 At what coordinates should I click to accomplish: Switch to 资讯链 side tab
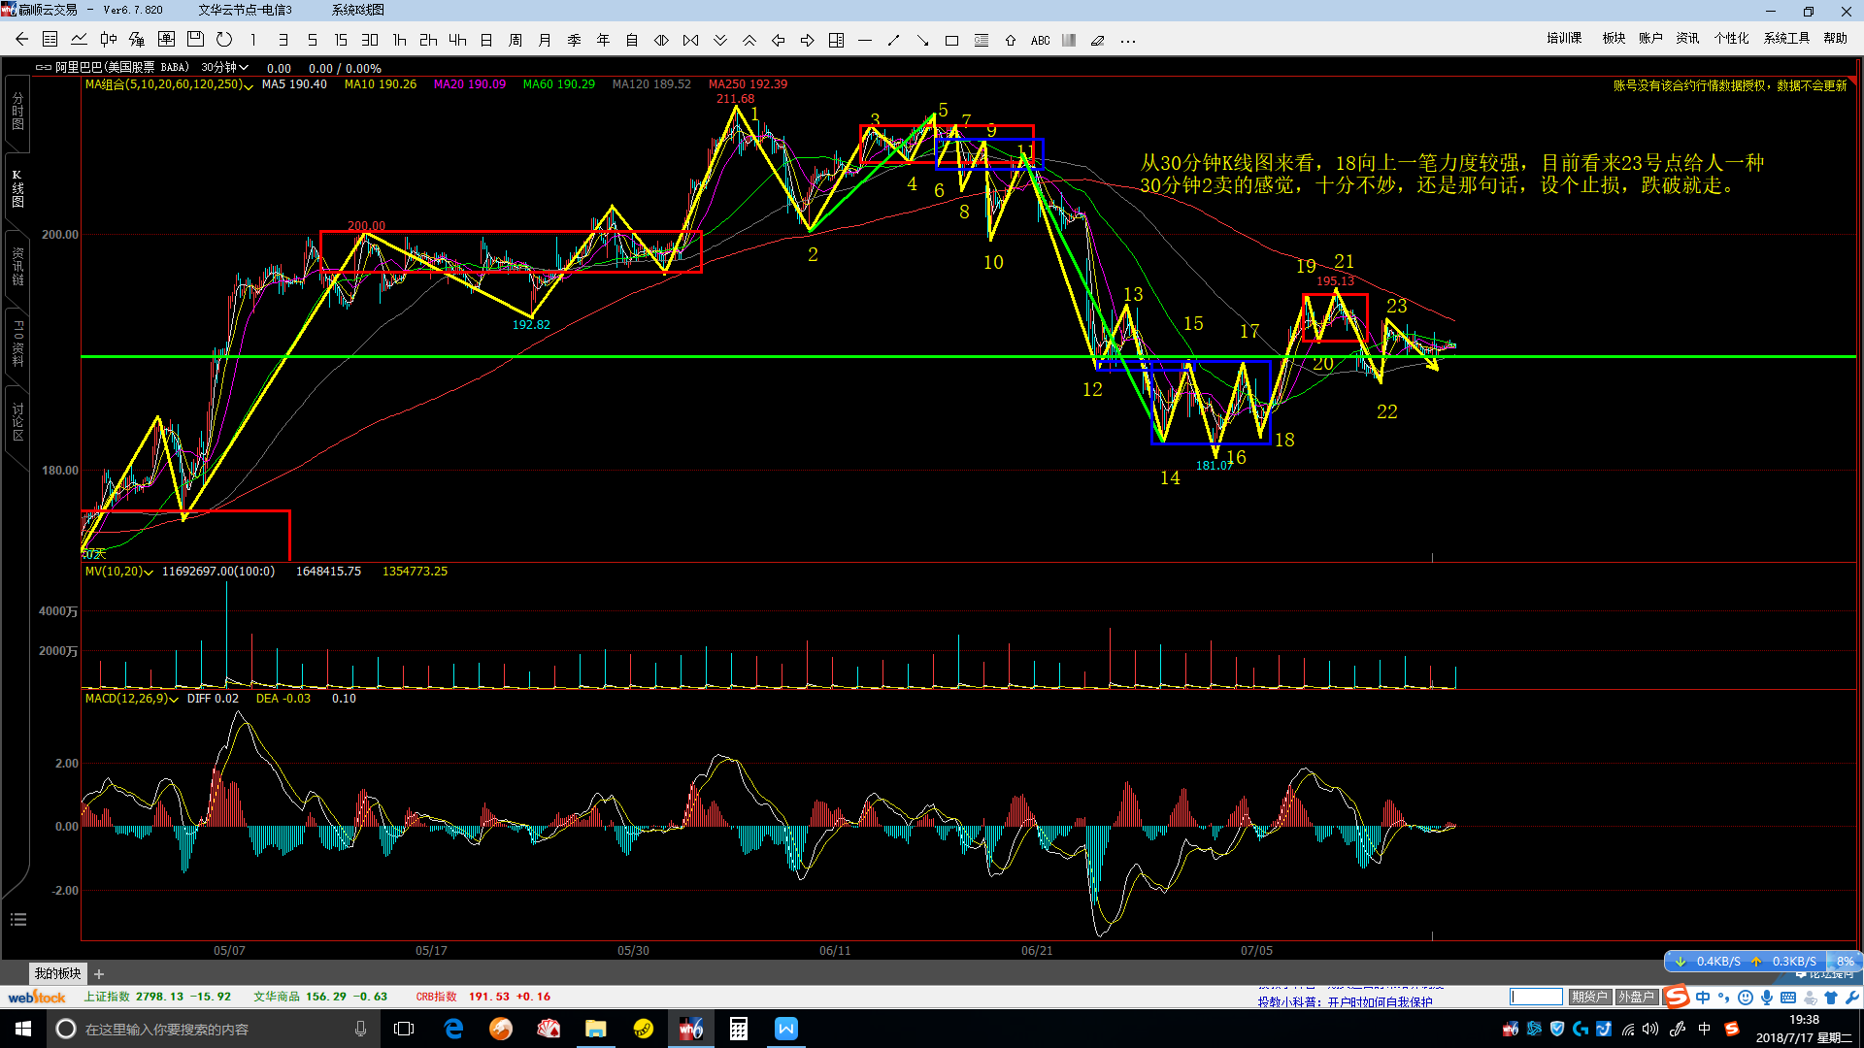coord(17,267)
